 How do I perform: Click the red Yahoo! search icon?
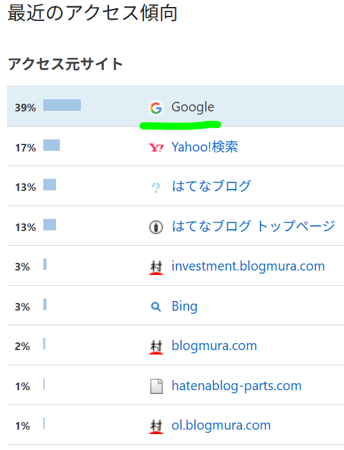[156, 148]
